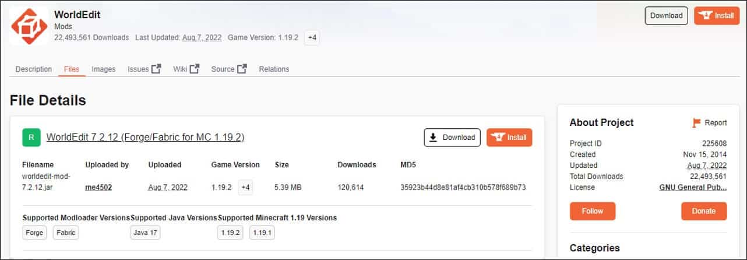747x260 pixels.
Task: Click the Mods category label under title
Action: pyautogui.click(x=63, y=27)
